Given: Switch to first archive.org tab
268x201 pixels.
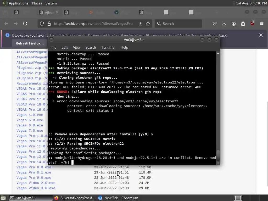Looking at the screenshot, I should (16, 12).
